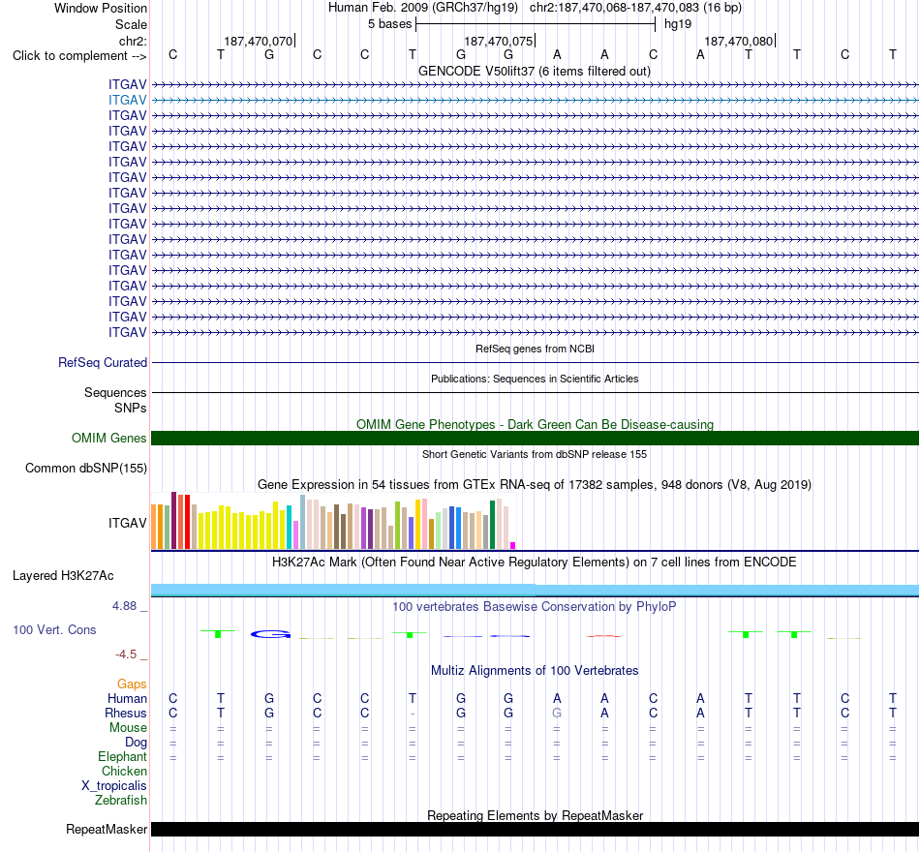Click the SNPs track label

(x=131, y=408)
